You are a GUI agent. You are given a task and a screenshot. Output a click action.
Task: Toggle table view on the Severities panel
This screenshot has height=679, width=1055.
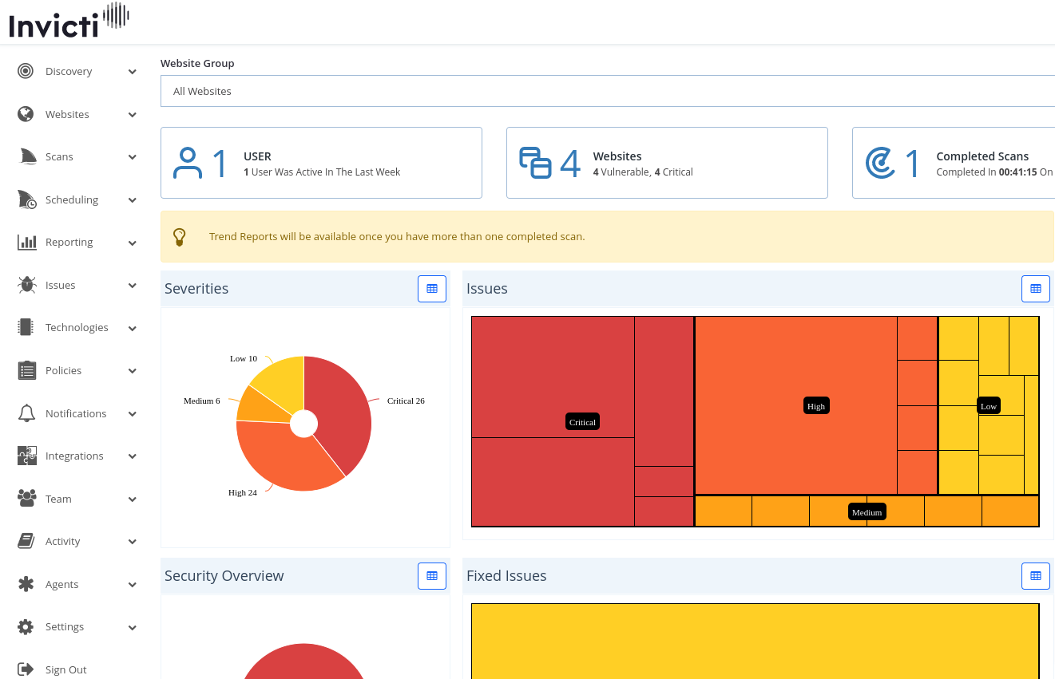432,289
